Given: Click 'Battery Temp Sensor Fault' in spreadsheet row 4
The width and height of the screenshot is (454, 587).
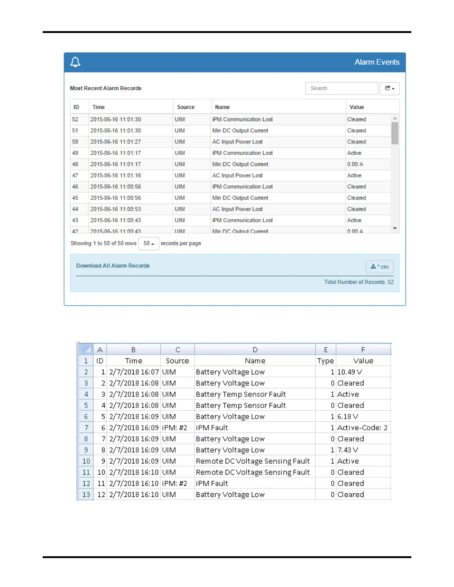Looking at the screenshot, I should click(255, 394).
